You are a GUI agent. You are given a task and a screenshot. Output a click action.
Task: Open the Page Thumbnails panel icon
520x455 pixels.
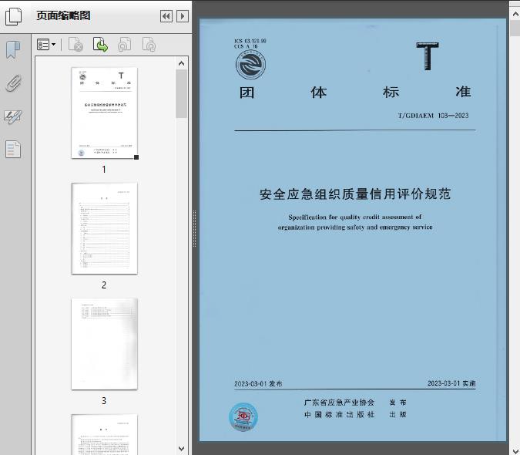14,16
